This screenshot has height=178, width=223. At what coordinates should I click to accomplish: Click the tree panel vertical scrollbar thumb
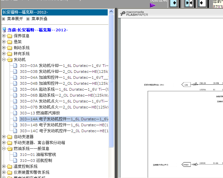111,81
